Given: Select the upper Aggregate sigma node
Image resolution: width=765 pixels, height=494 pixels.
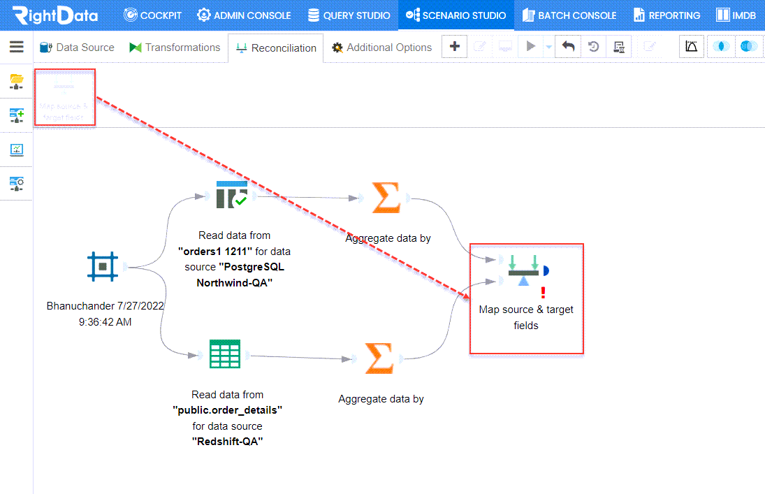Looking at the screenshot, I should pos(386,198).
